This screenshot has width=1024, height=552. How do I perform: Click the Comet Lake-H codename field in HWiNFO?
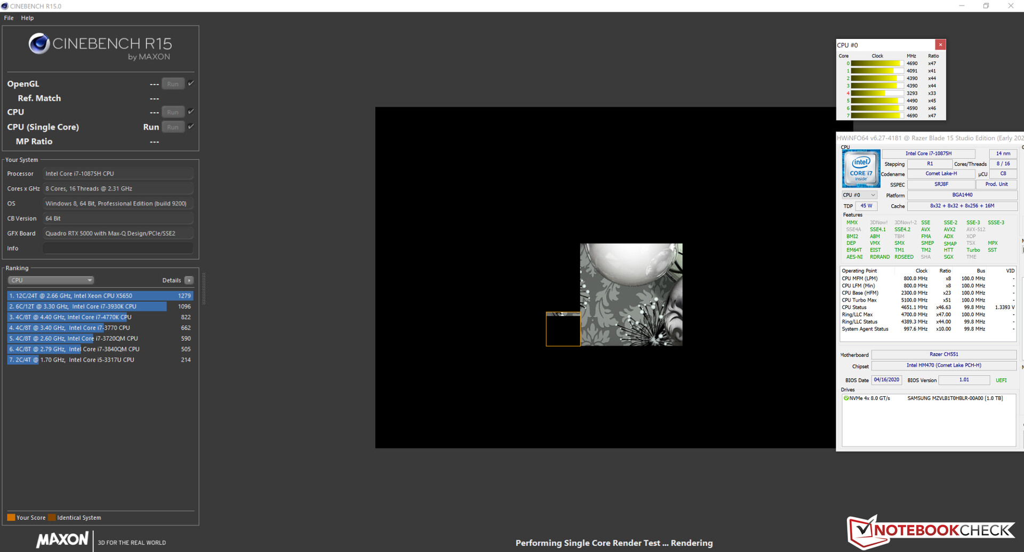[x=941, y=174]
